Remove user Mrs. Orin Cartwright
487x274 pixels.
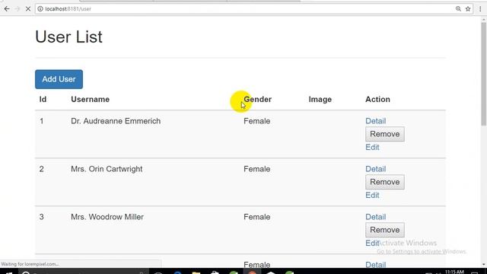[x=385, y=182]
